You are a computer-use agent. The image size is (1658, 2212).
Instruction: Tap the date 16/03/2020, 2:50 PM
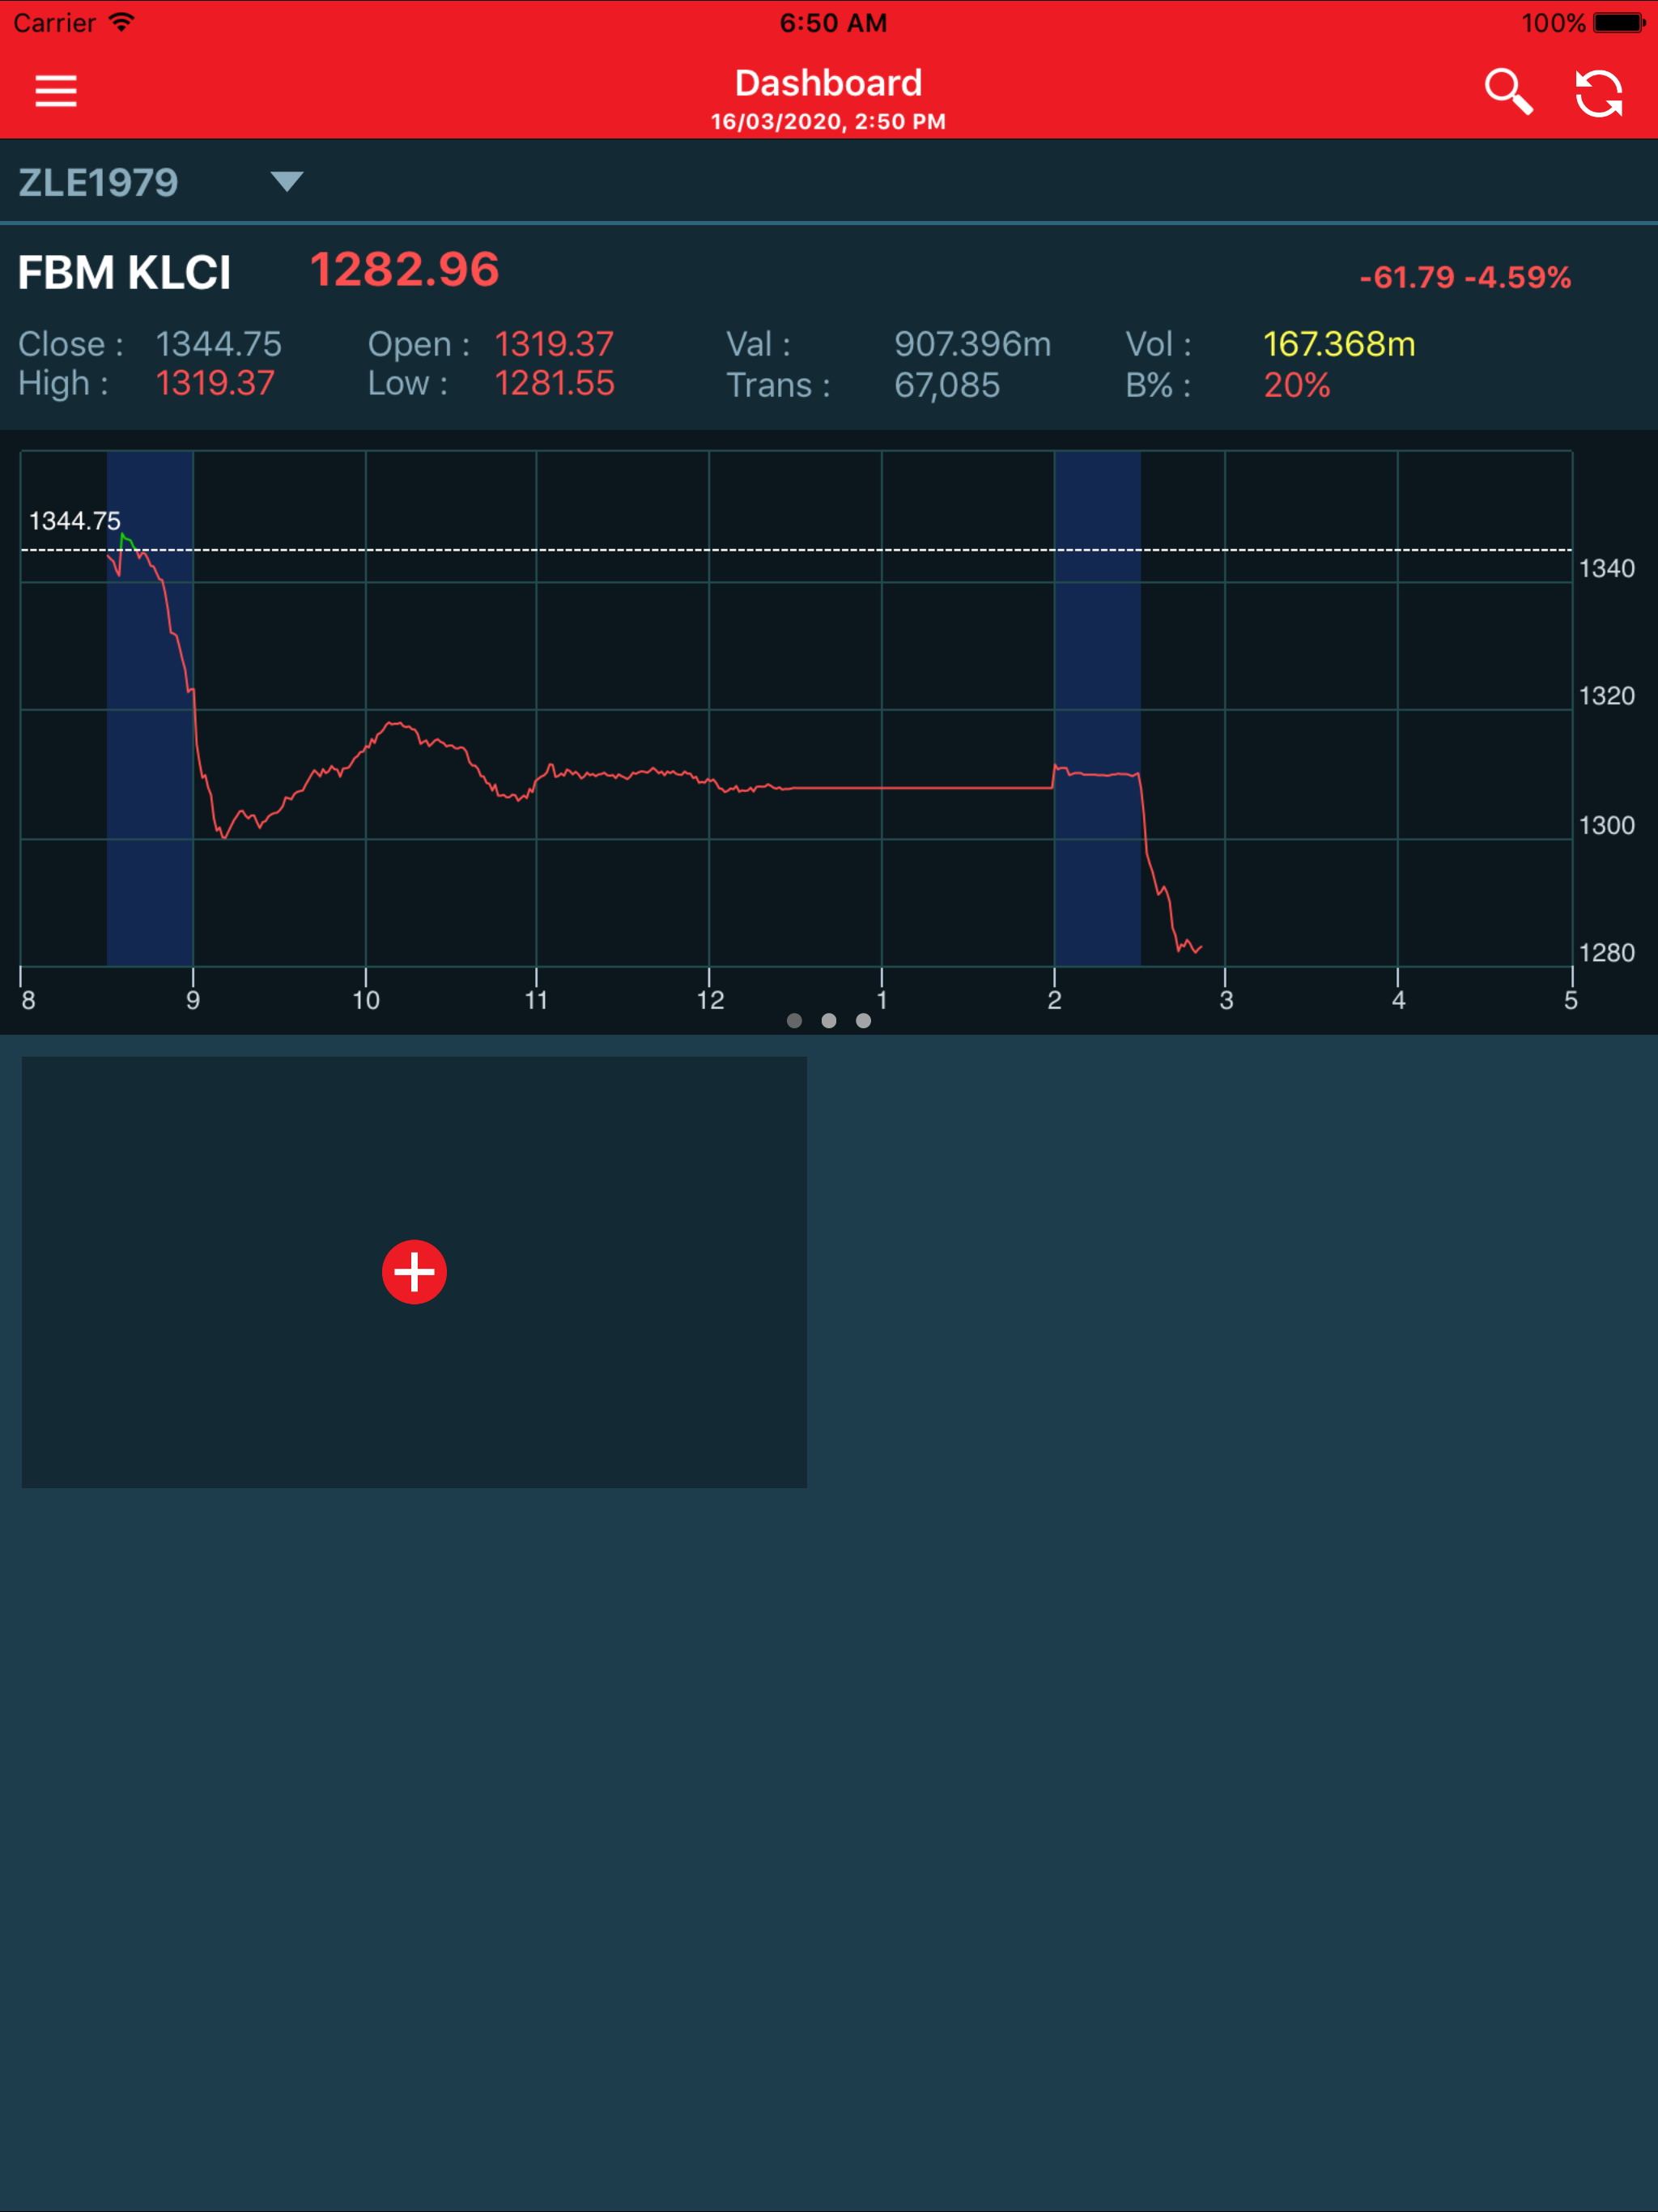coord(828,122)
